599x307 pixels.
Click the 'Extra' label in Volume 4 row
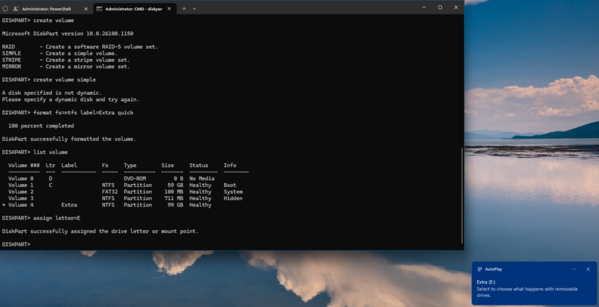pyautogui.click(x=69, y=205)
